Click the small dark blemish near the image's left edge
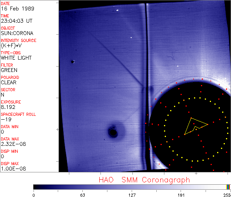The image size is (231, 197). [72, 62]
